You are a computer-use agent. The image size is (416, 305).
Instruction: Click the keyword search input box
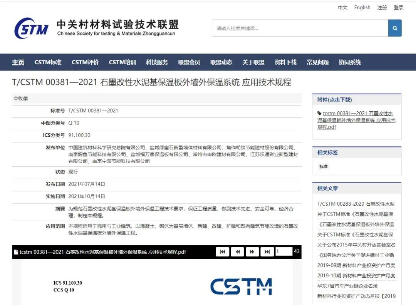(x=300, y=28)
